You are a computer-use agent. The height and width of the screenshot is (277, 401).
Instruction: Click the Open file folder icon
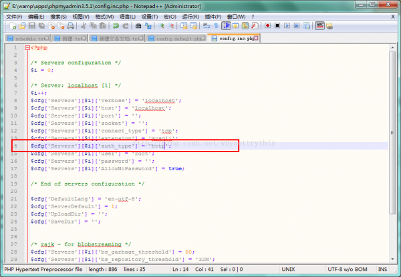tap(22, 26)
